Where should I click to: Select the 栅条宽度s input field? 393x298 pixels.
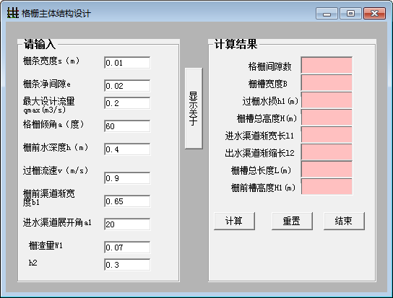point(127,63)
